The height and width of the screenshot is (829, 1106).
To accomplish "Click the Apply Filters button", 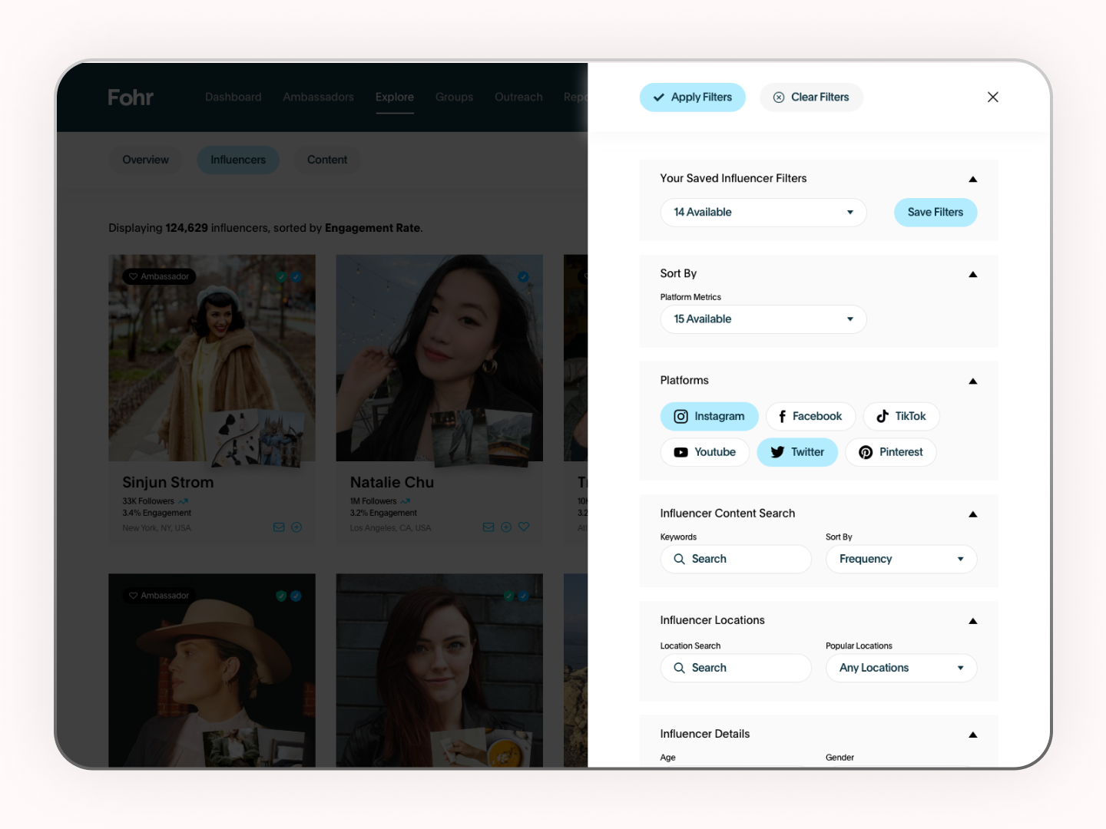I will [693, 97].
